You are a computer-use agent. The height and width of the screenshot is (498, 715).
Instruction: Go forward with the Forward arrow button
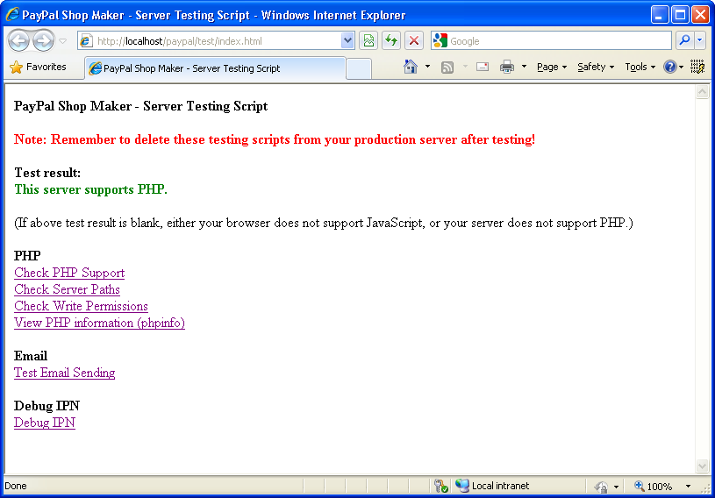(44, 41)
